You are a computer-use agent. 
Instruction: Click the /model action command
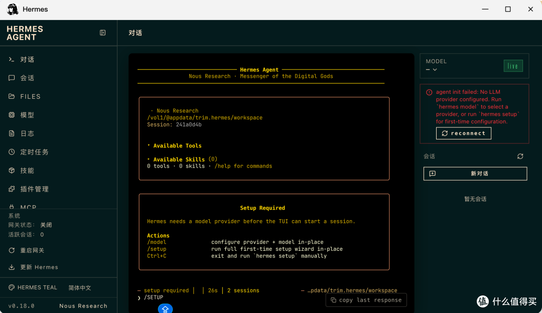pyautogui.click(x=157, y=242)
